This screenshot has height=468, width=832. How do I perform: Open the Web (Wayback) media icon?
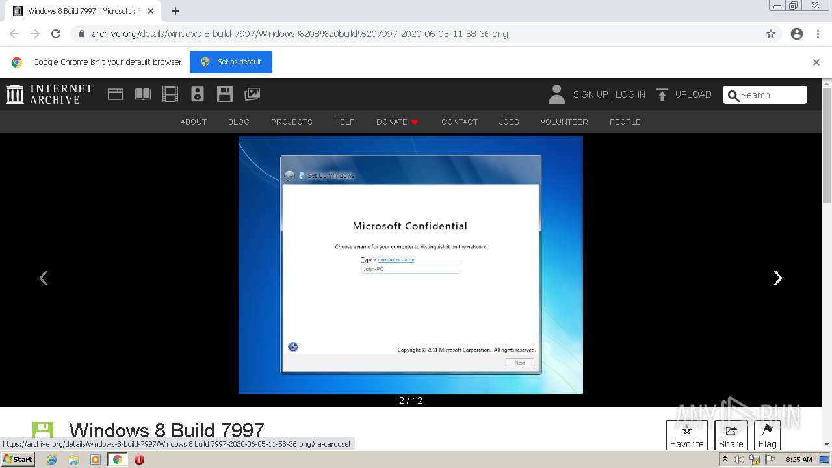(116, 94)
